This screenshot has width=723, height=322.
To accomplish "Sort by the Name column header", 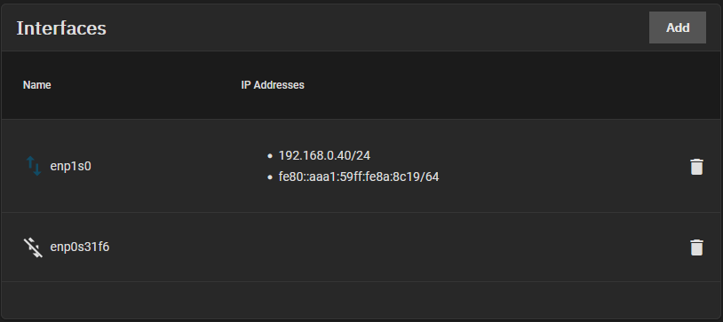I will [37, 85].
